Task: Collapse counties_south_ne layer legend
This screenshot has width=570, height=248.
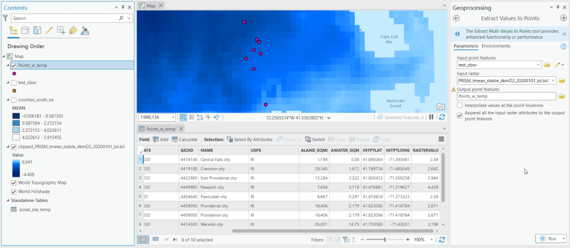Action: [8, 100]
